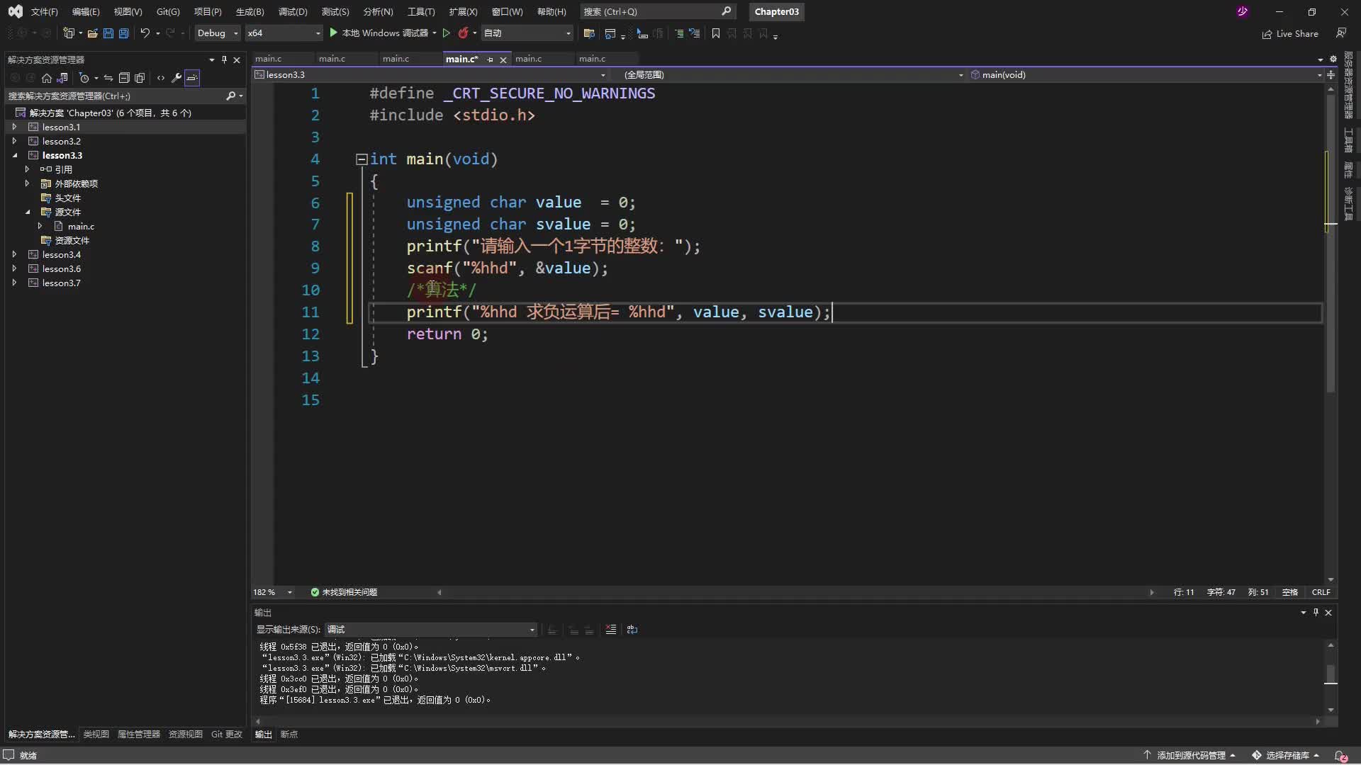Viewport: 1361px width, 765px height.
Task: Click the Hot Reload flame icon
Action: pyautogui.click(x=463, y=33)
